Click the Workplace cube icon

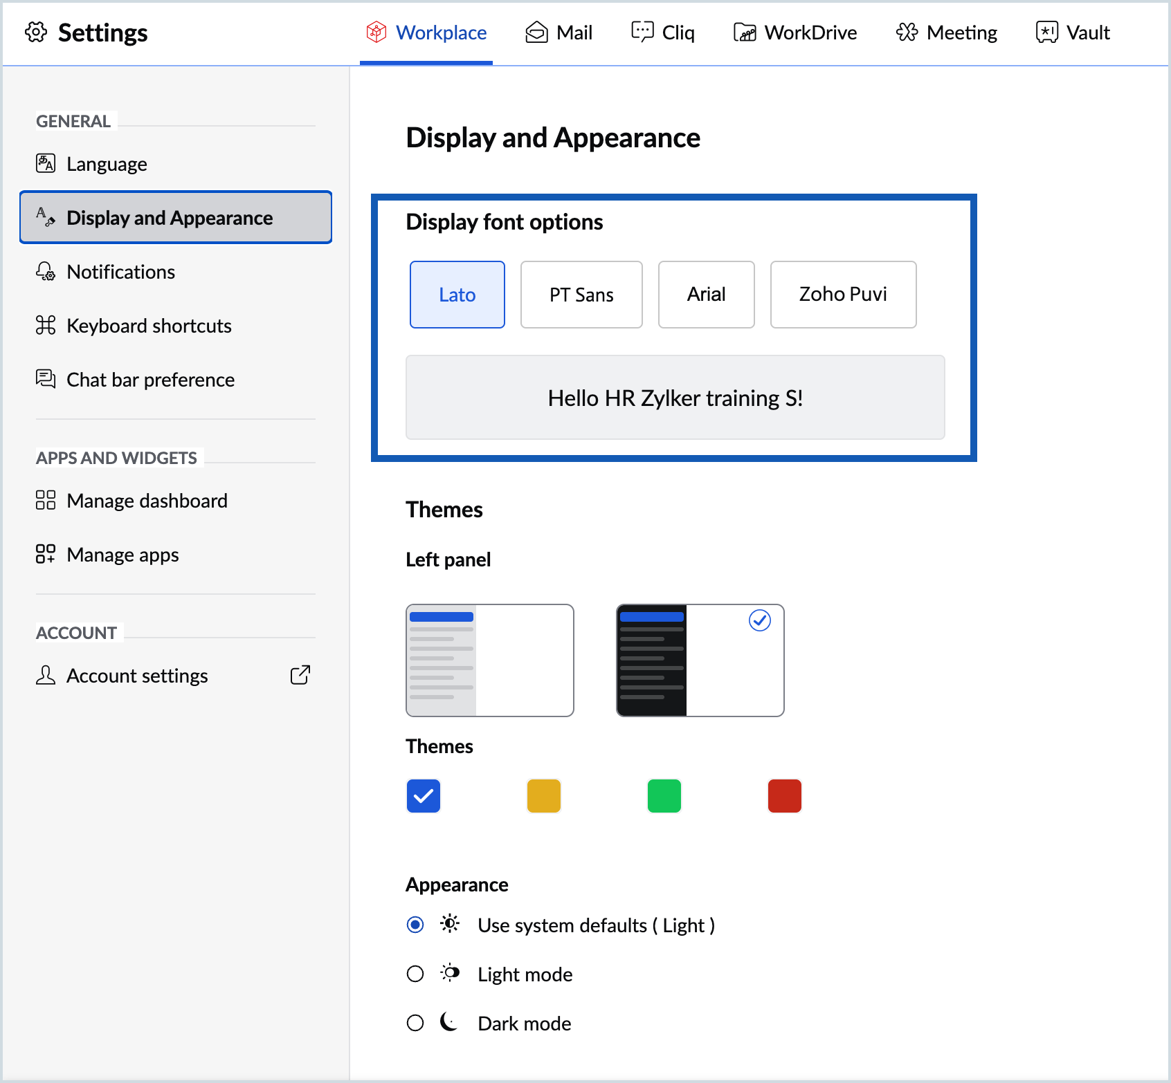(376, 32)
